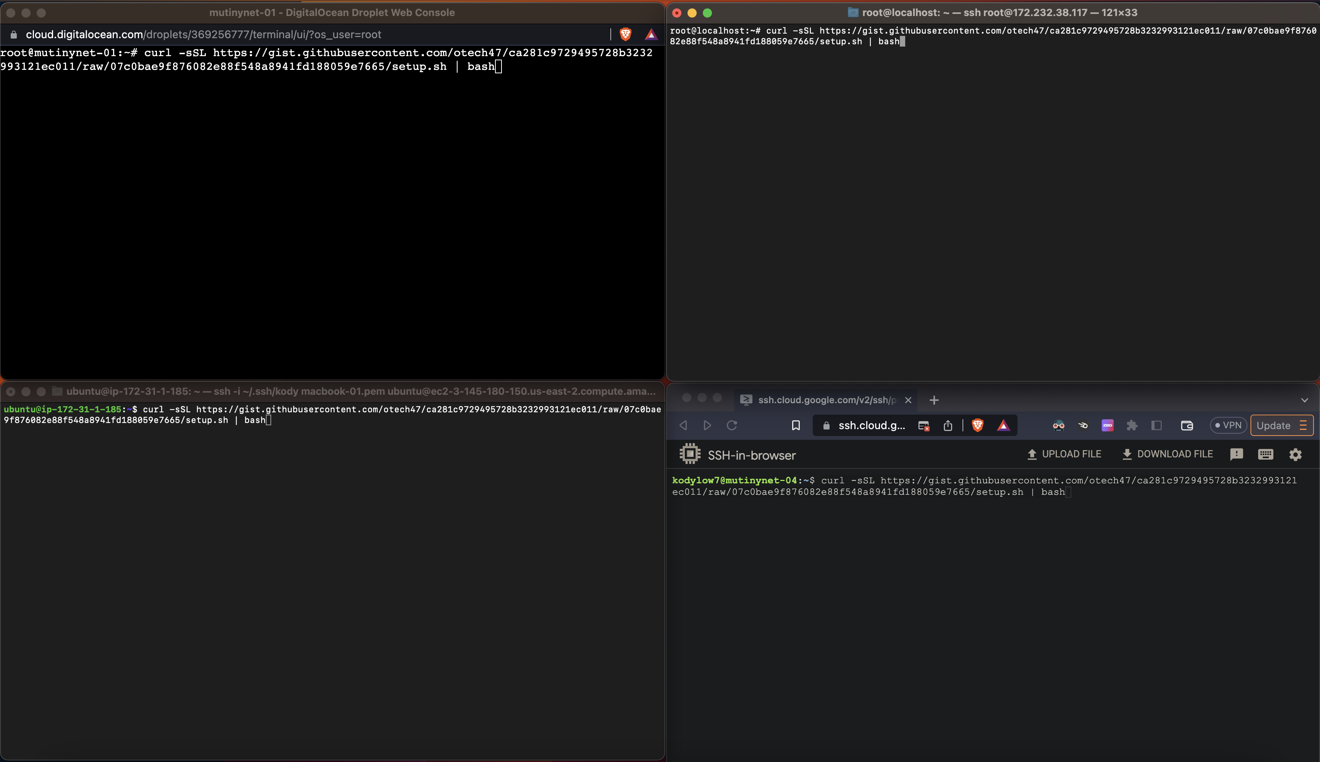Go back in the SSH-in-browser window

coord(683,426)
